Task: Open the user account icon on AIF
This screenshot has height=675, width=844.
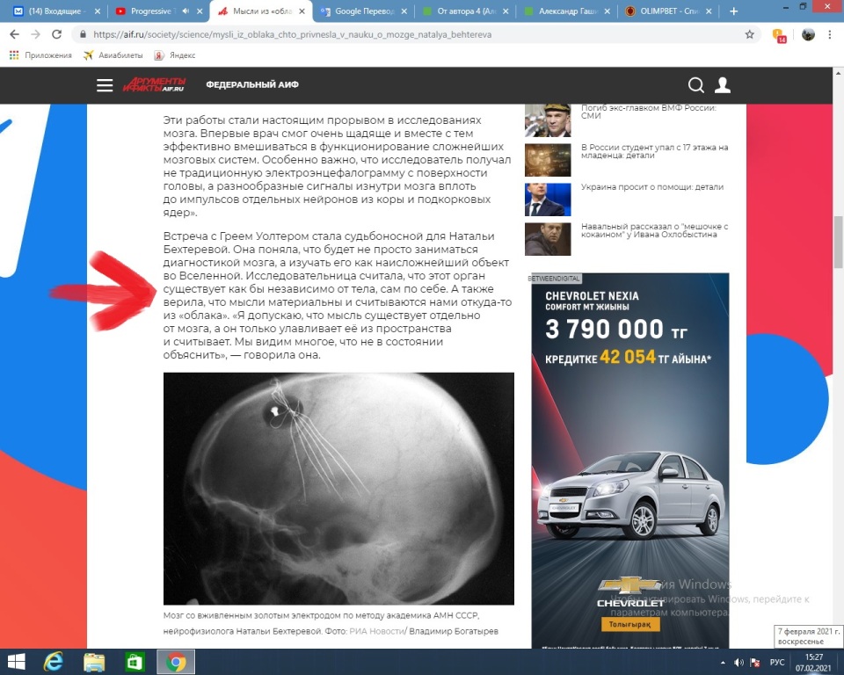Action: (x=723, y=85)
